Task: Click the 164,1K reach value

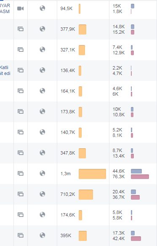Action: [68, 91]
